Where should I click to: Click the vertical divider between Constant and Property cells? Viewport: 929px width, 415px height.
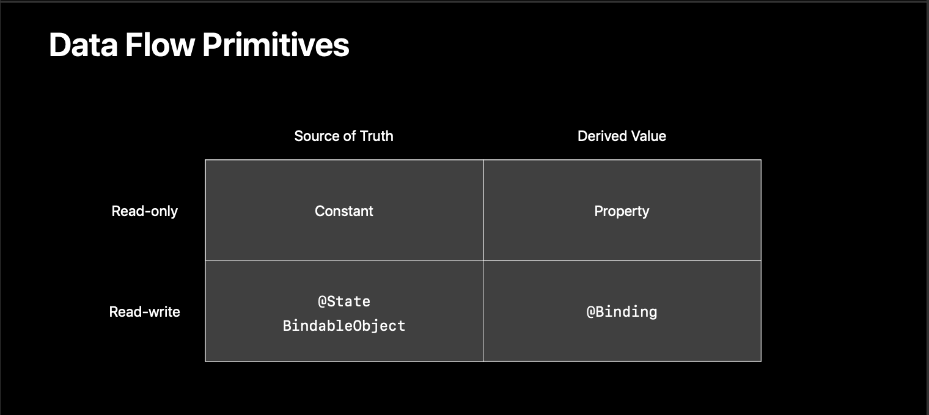point(483,211)
